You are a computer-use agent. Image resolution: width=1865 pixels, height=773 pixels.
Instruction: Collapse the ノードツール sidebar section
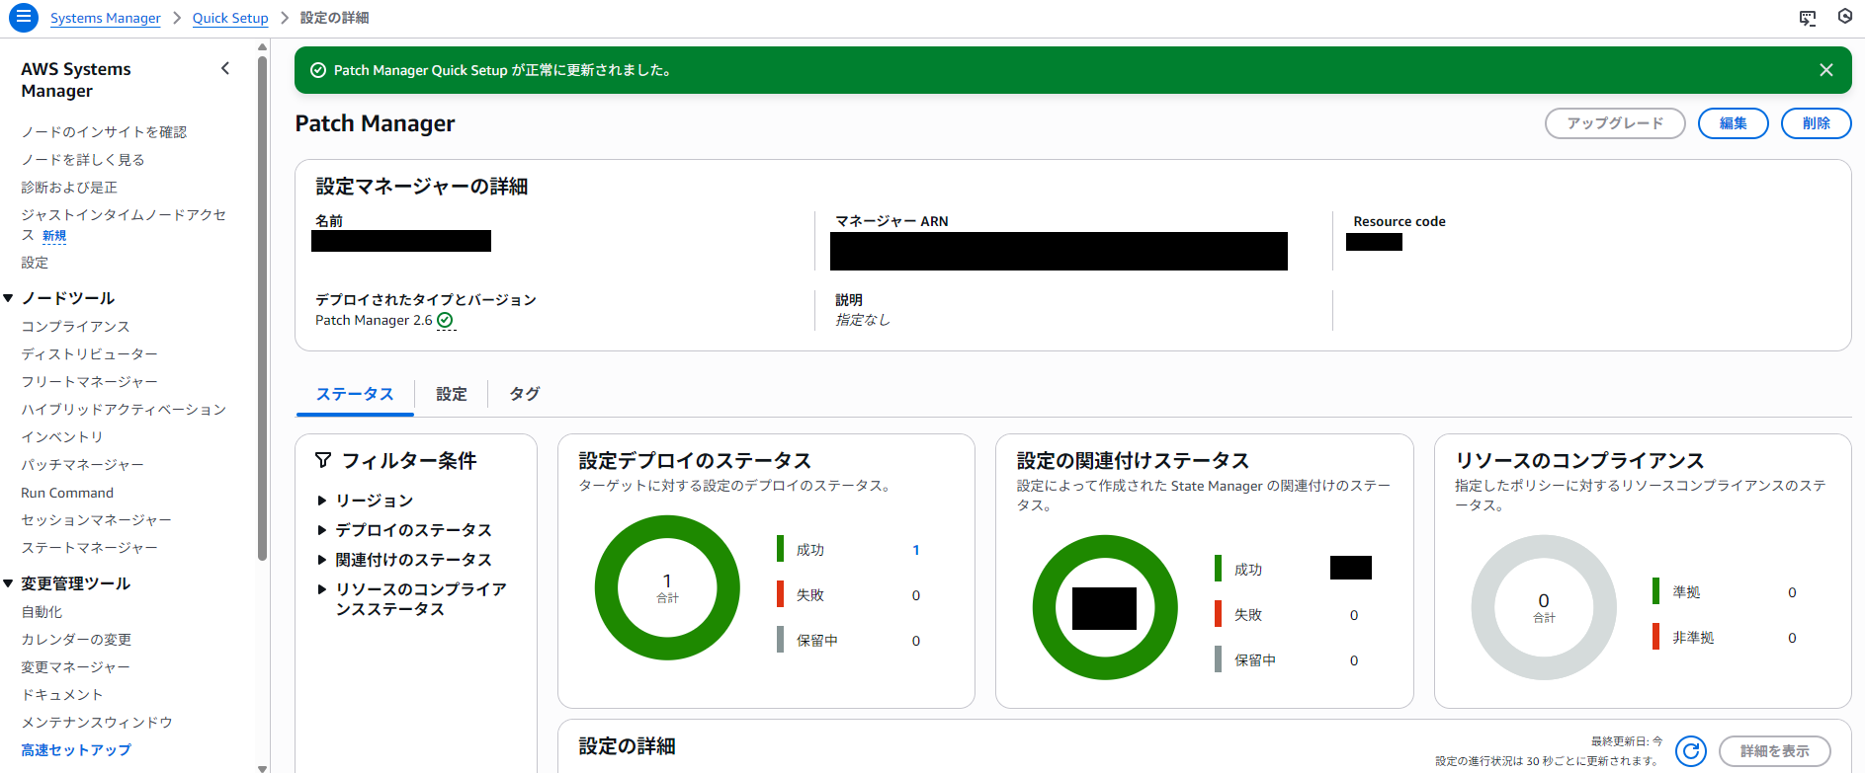(x=9, y=298)
